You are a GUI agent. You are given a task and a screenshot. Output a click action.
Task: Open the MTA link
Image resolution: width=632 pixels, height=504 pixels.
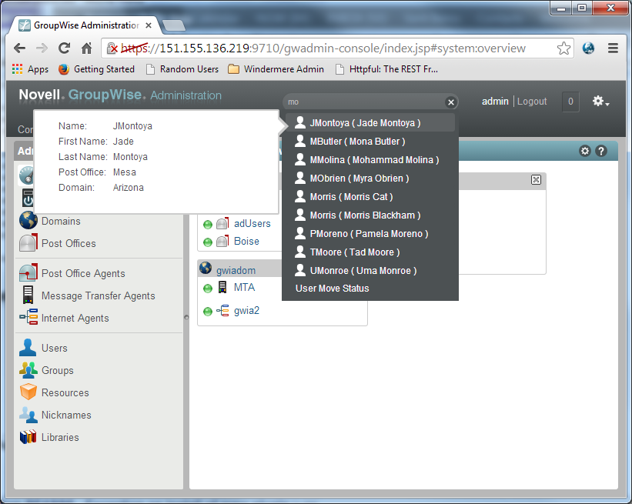[244, 287]
